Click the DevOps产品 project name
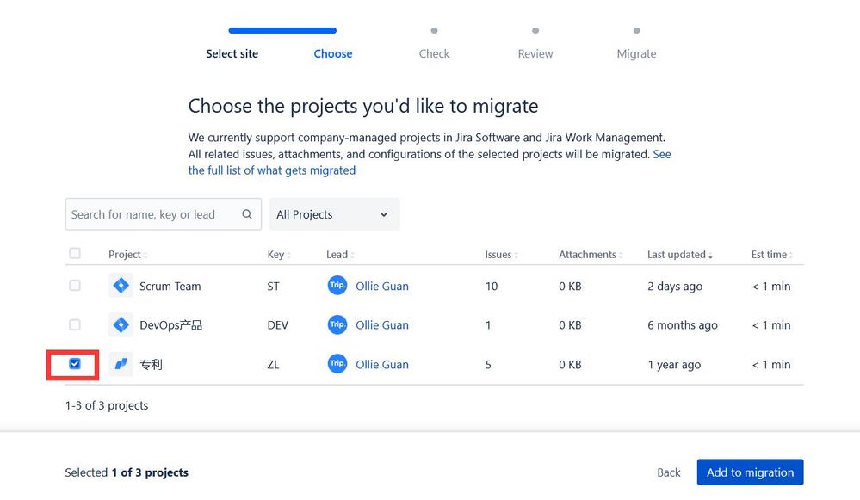Image resolution: width=860 pixels, height=500 pixels. tap(170, 325)
